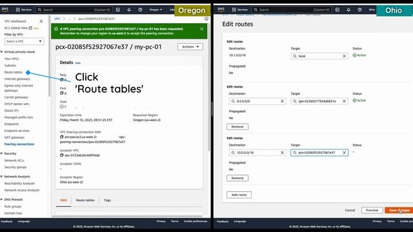
Task: Click Language in Oregon window footer
Action: coord(24,221)
